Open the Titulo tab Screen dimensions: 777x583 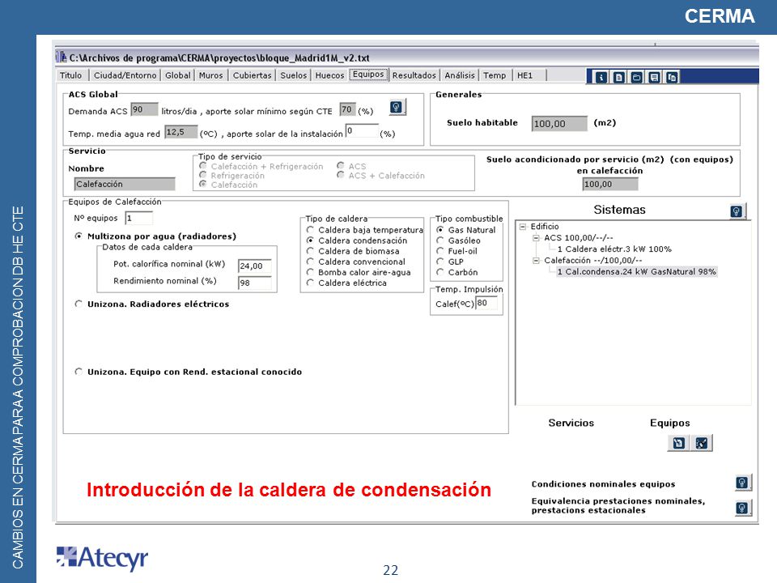pos(71,75)
